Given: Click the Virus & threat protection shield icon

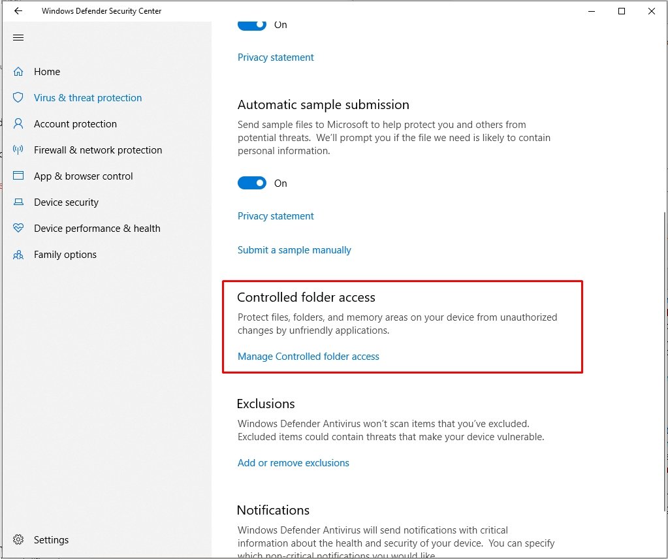Looking at the screenshot, I should click(x=18, y=98).
